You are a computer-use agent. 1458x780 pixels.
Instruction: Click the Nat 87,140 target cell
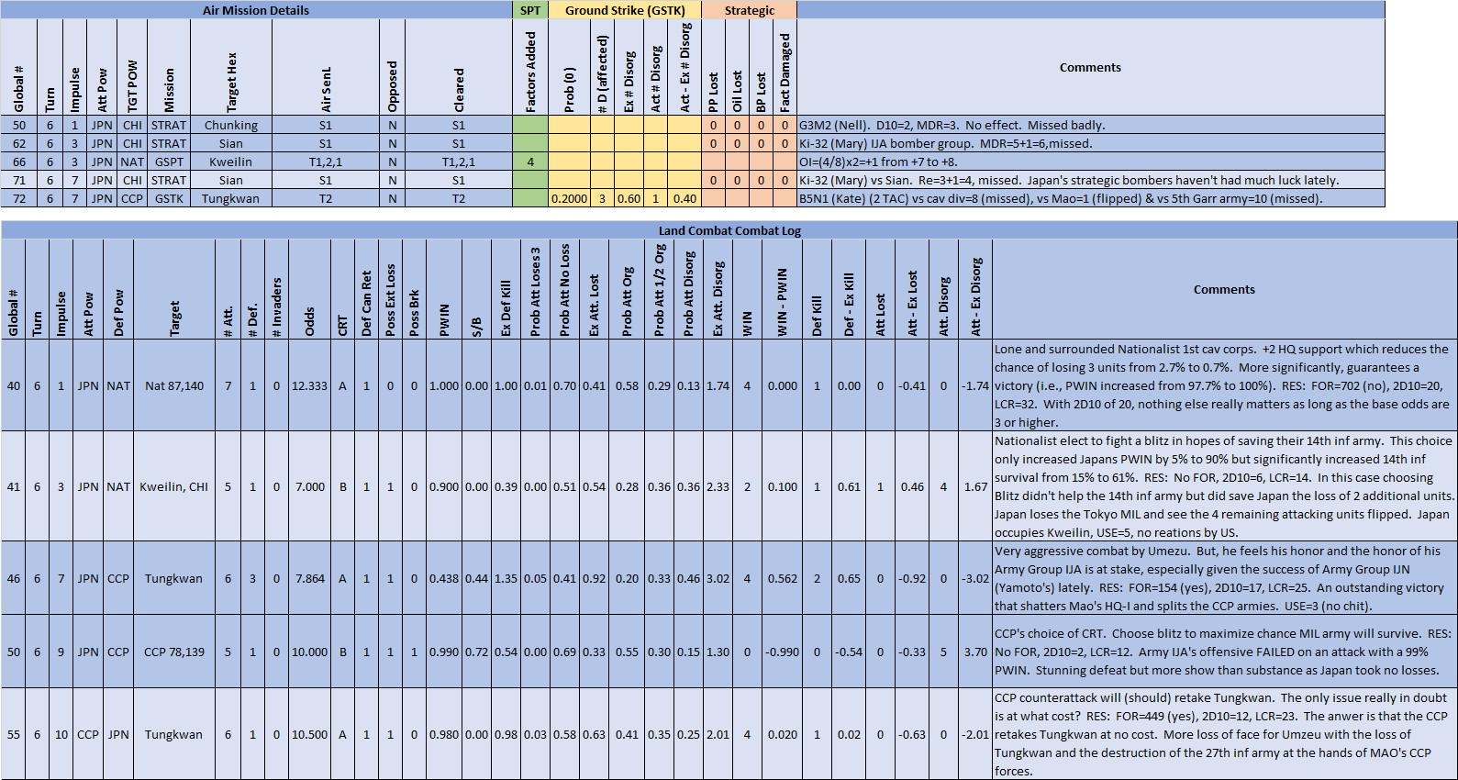click(174, 385)
